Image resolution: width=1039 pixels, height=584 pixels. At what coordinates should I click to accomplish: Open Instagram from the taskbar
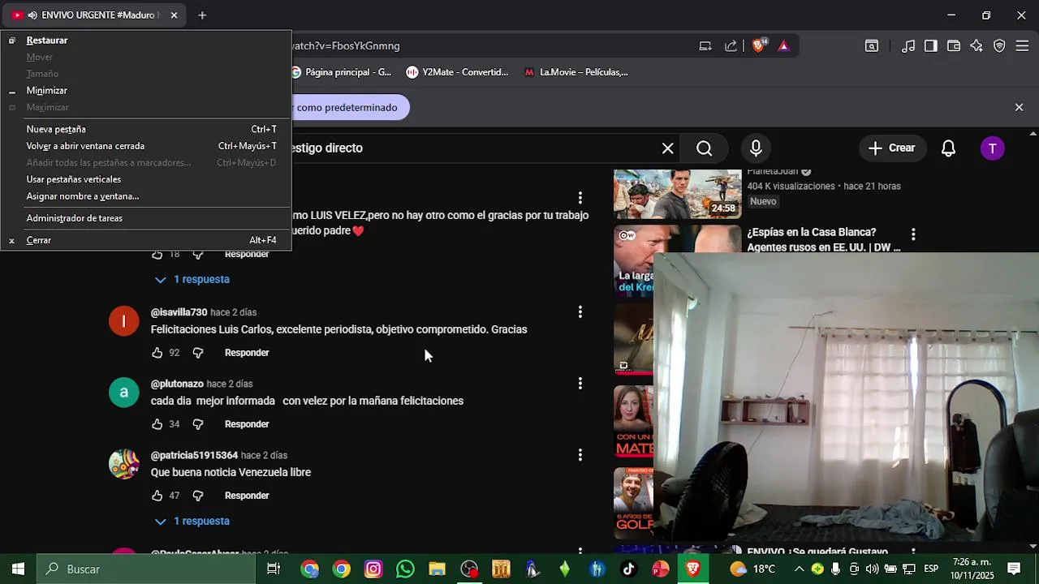tap(373, 569)
